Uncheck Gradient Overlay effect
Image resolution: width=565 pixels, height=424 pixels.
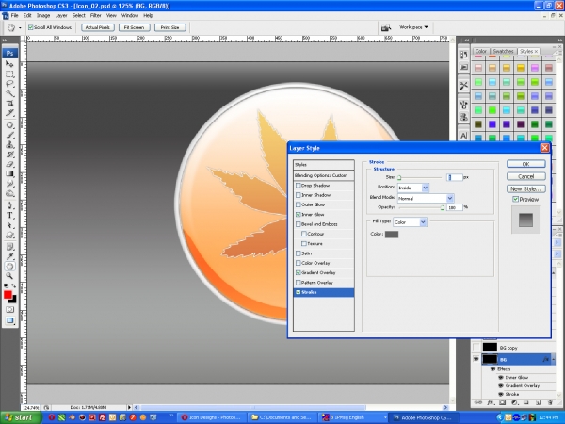pos(298,273)
